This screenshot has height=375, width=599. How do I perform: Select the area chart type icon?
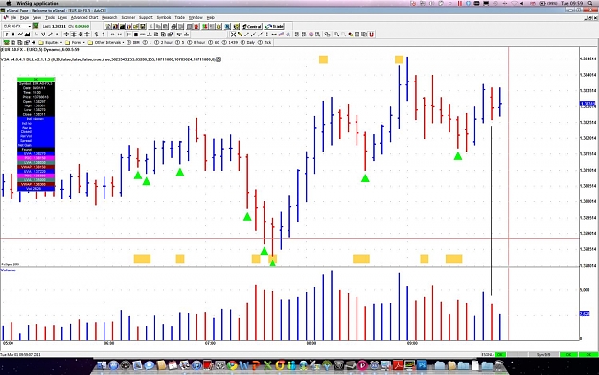[27, 35]
